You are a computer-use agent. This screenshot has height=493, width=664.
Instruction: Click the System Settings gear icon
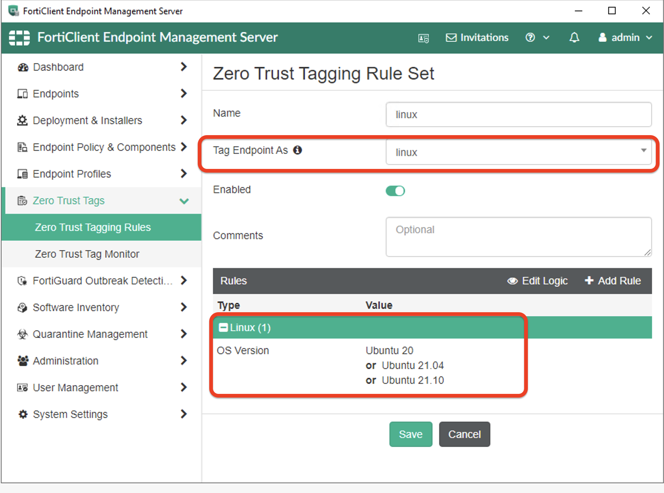[x=23, y=414]
